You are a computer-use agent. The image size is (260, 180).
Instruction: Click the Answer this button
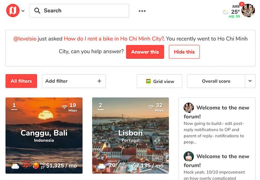coord(145,52)
